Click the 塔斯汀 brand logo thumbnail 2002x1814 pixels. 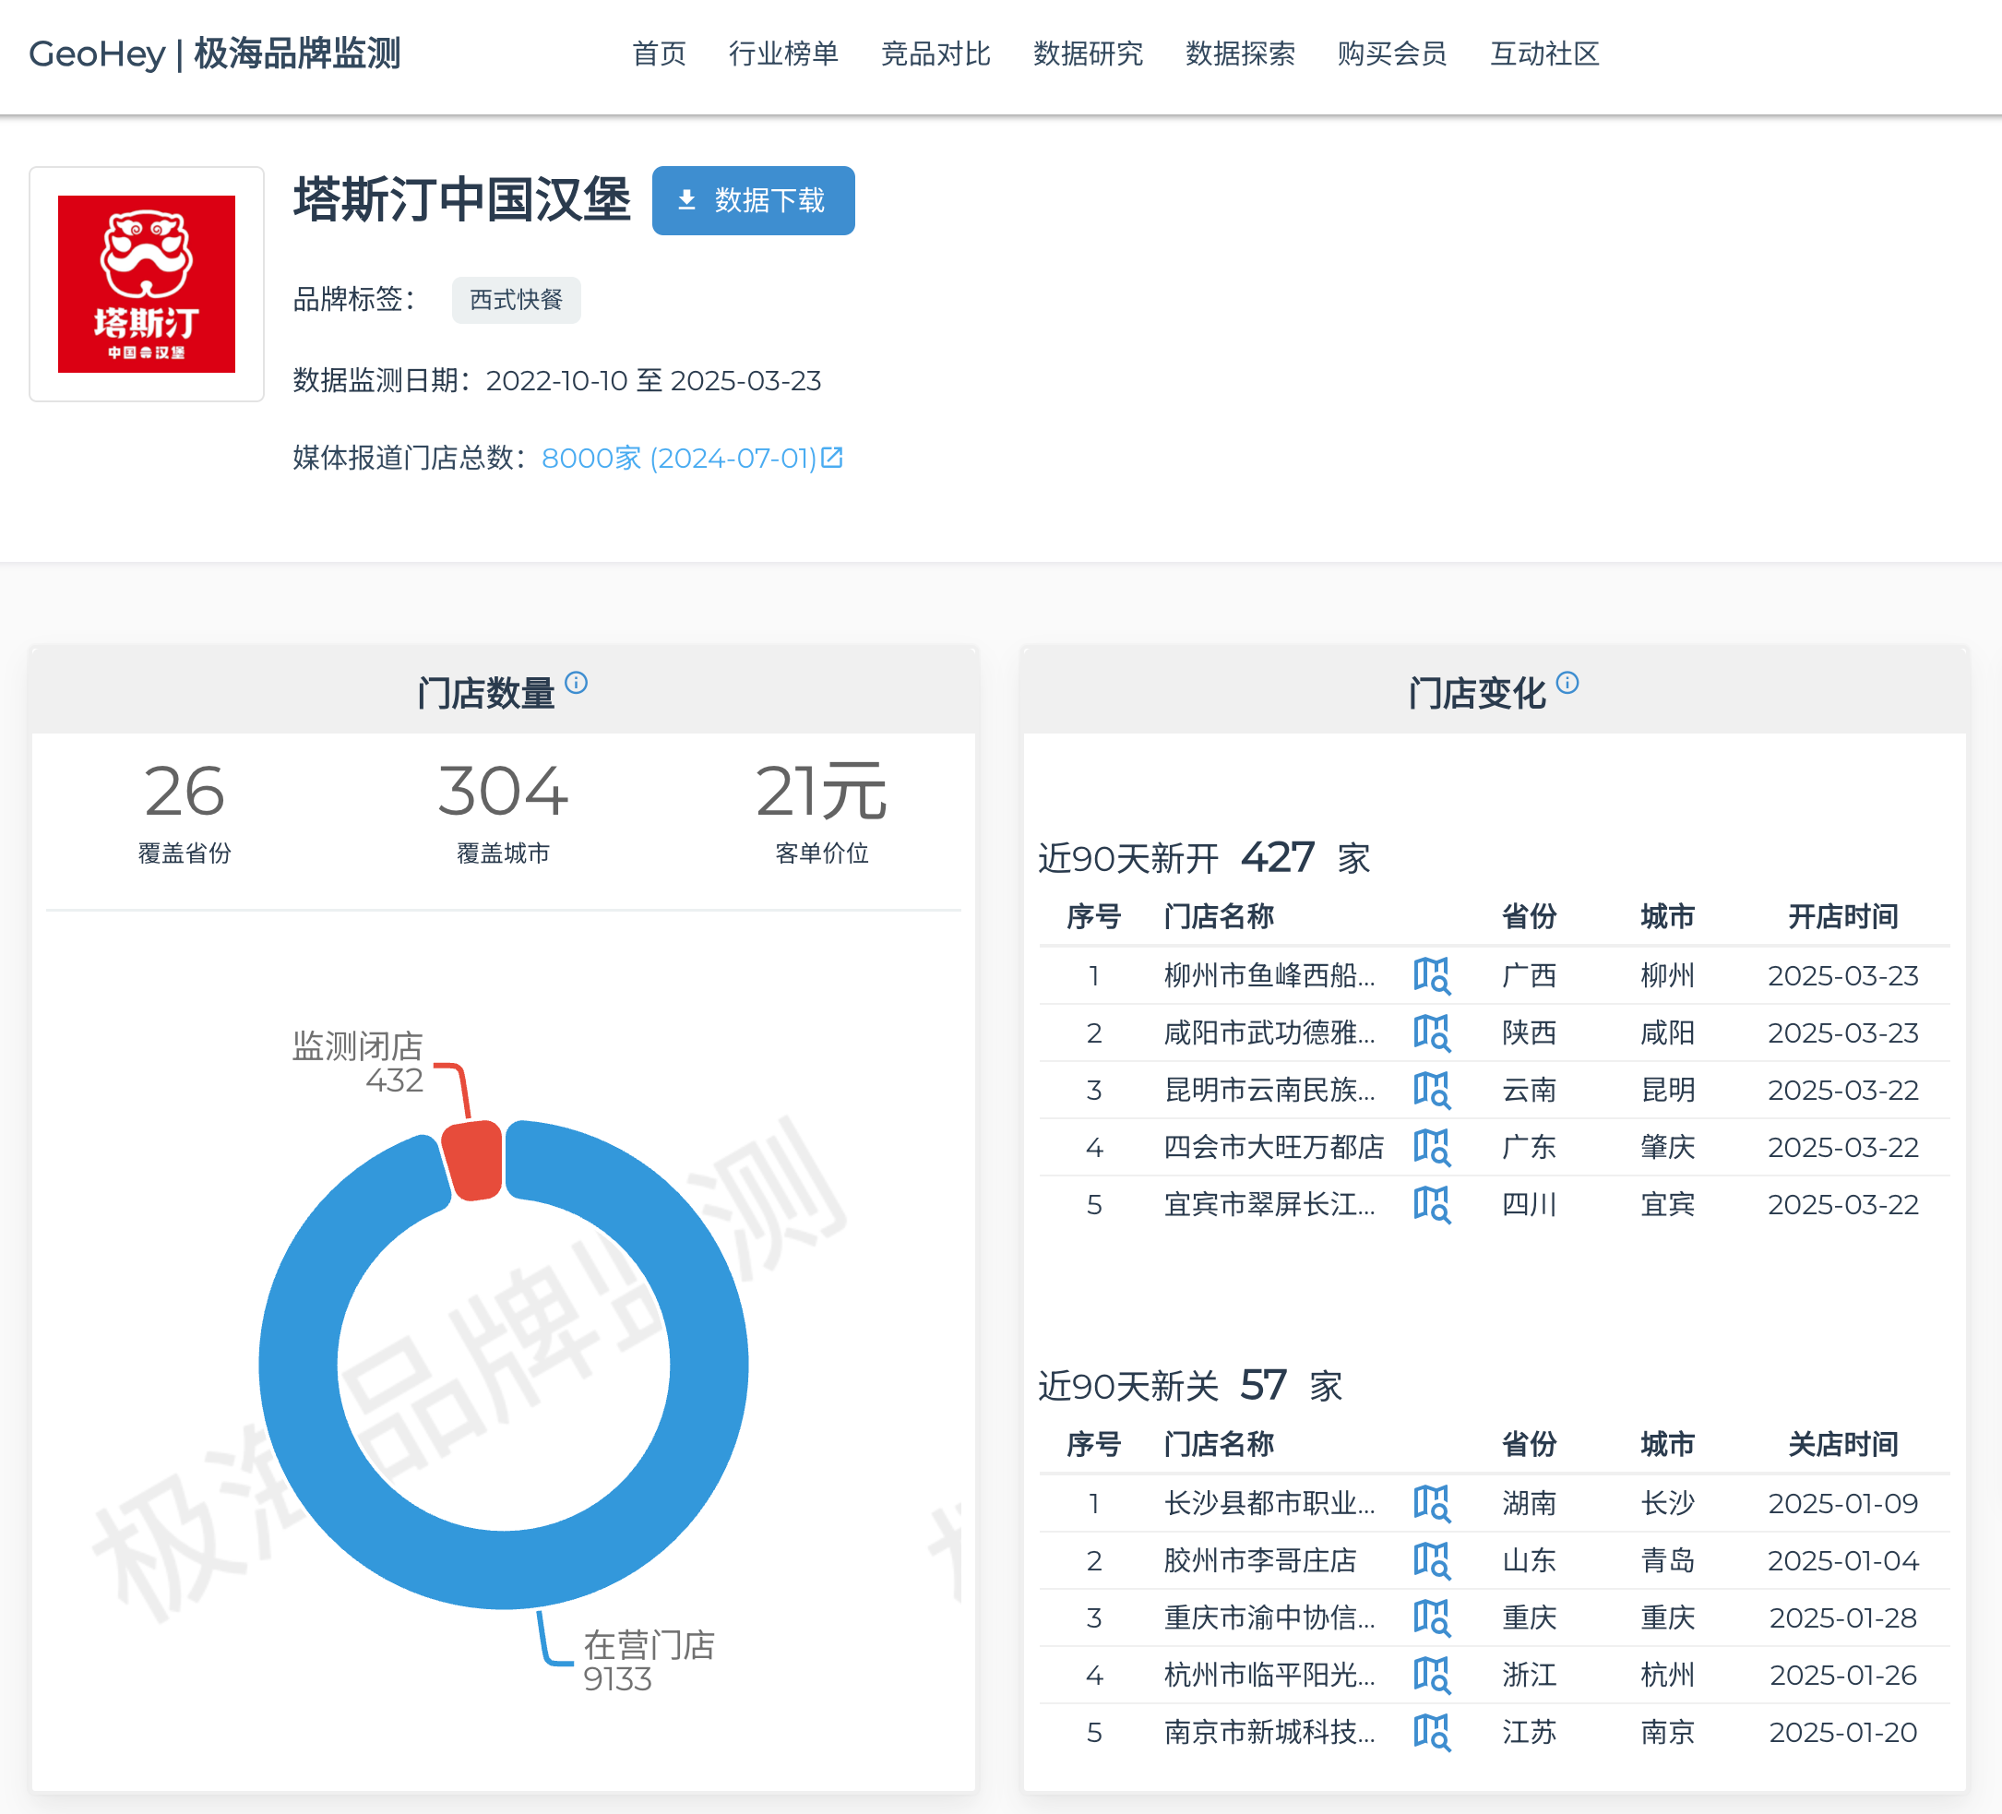tap(147, 284)
